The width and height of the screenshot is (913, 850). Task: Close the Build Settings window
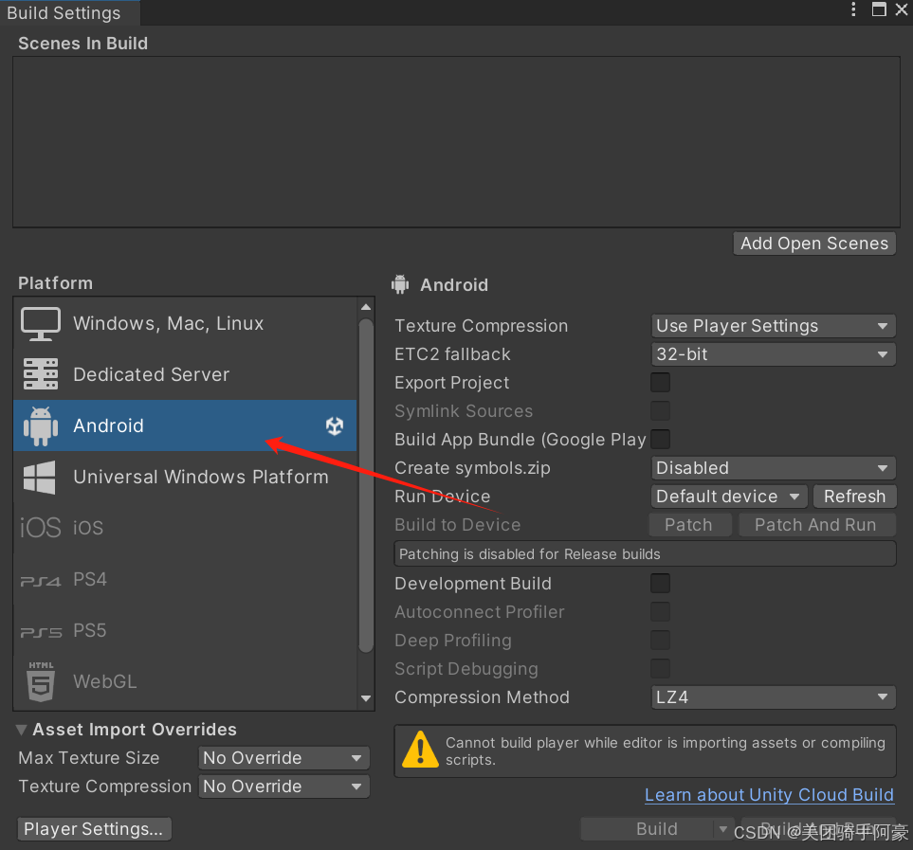(x=902, y=9)
